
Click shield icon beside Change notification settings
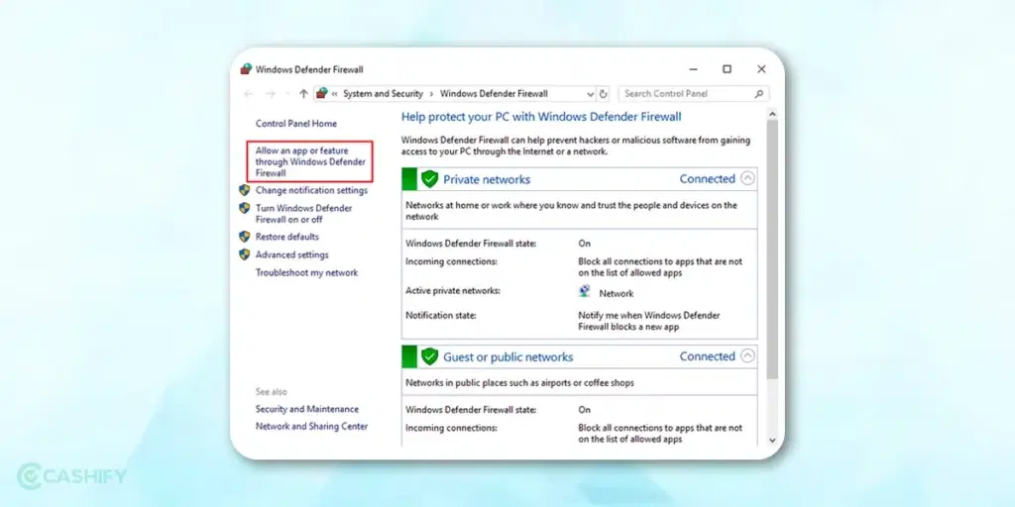tap(244, 190)
